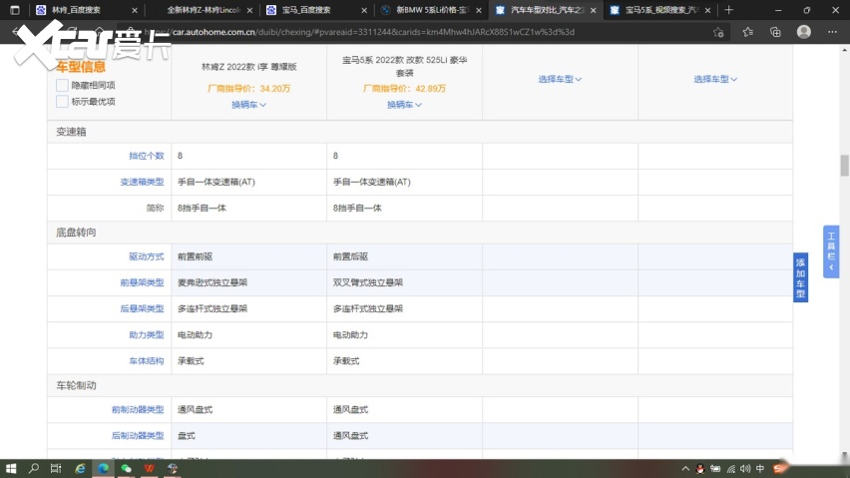Open the browser Settings and more menu
The image size is (850, 478).
coord(832,32)
